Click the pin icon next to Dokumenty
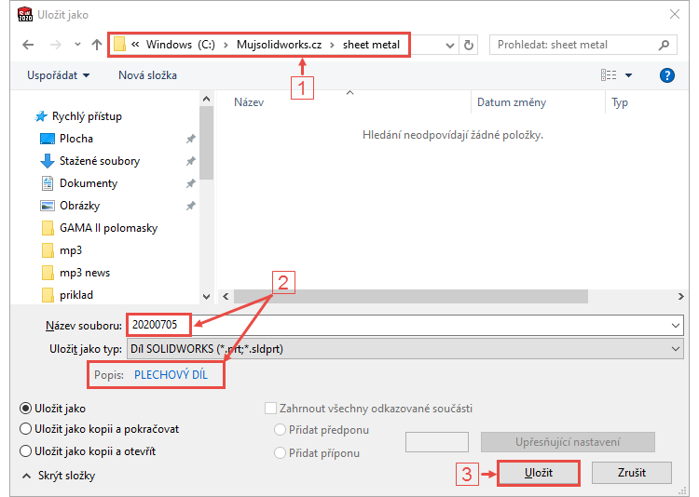Viewport: 699px width, 497px height. tap(191, 183)
